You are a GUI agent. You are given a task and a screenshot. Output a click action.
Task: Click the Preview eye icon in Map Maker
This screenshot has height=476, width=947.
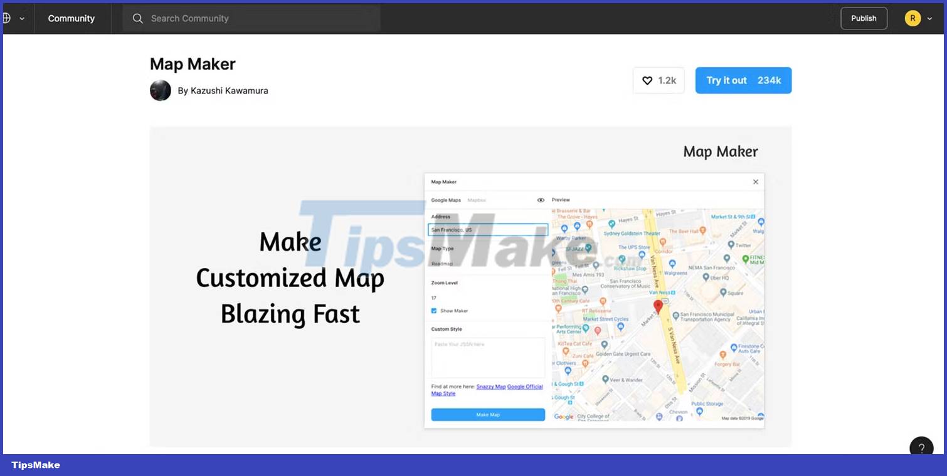[x=541, y=200]
